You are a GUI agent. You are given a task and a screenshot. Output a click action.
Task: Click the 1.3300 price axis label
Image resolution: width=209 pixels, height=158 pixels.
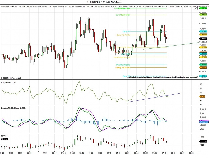203,23
